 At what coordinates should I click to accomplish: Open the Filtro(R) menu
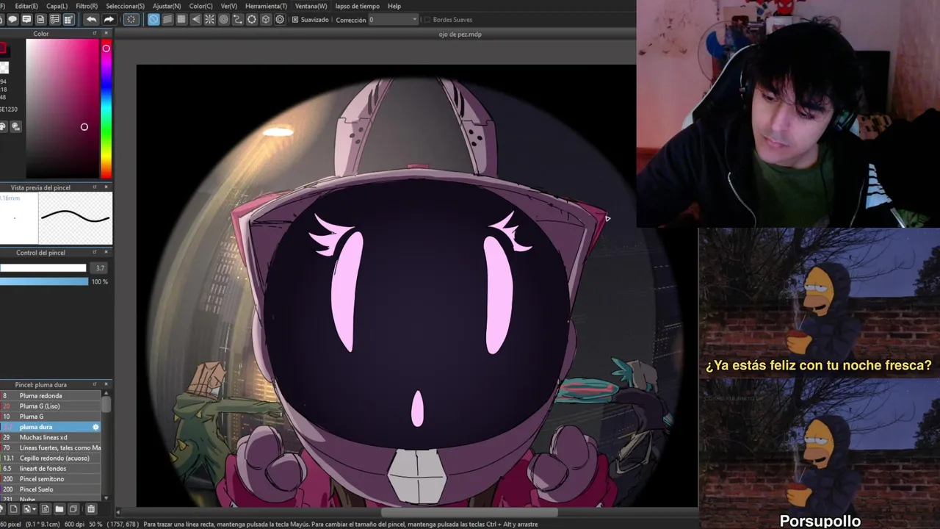point(87,6)
